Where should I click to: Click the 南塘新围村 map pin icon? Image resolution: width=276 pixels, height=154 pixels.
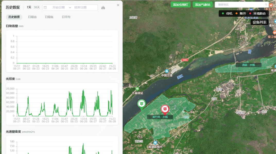(x=155, y=142)
